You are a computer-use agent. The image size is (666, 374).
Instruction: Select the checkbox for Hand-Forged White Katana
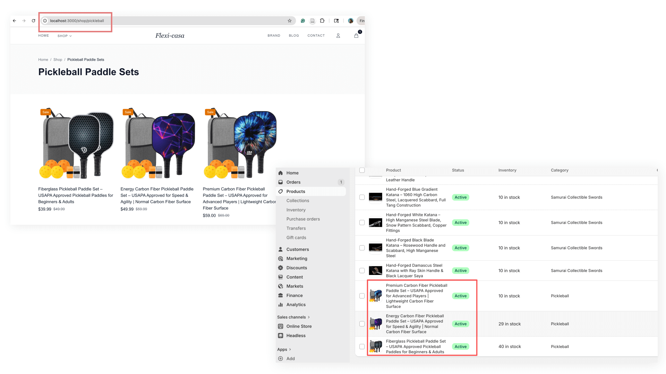[x=362, y=222]
